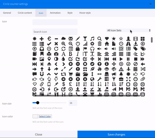Pick the warning triangle icon
Viewport: 155px width, 138px height.
121,69
